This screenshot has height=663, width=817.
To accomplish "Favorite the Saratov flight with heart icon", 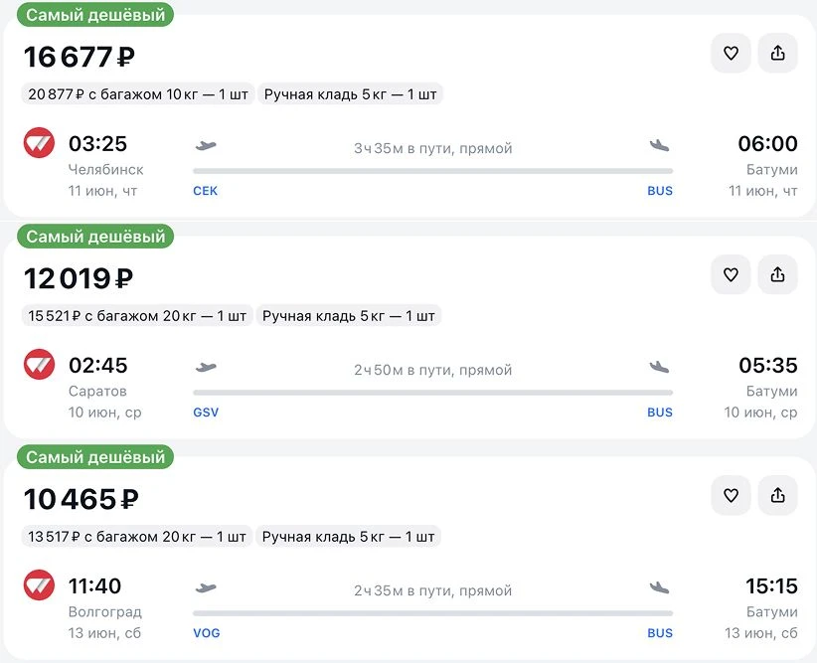I will pyautogui.click(x=731, y=274).
